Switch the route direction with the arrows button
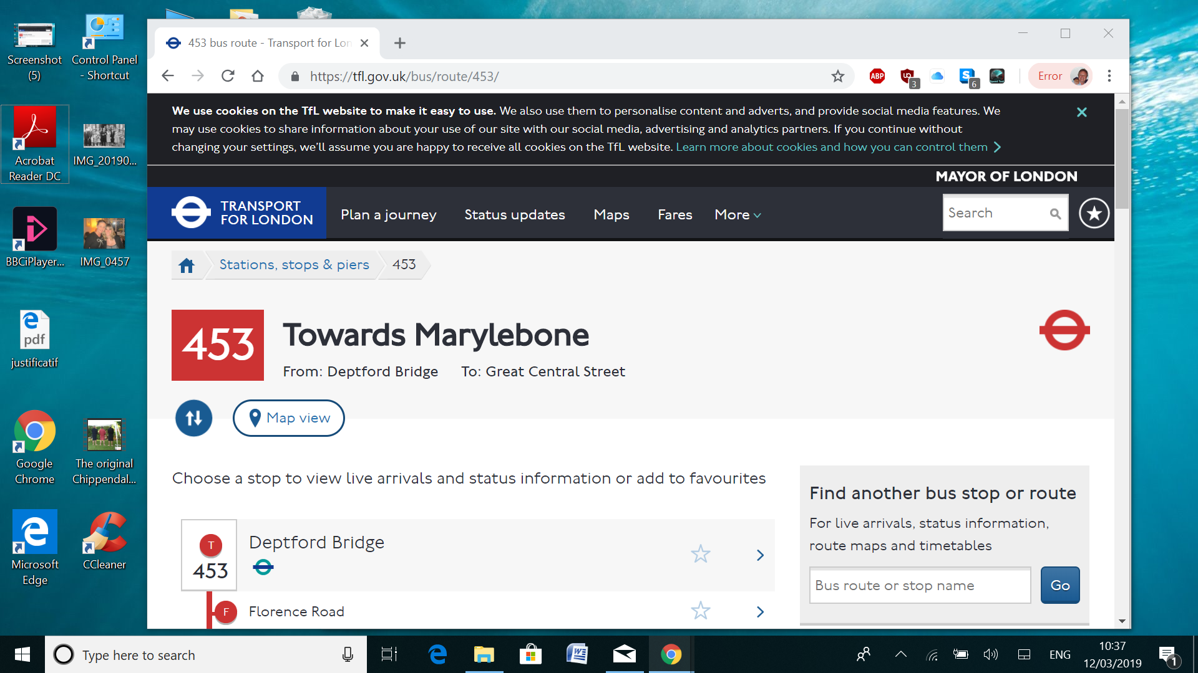This screenshot has height=673, width=1198. tap(194, 418)
